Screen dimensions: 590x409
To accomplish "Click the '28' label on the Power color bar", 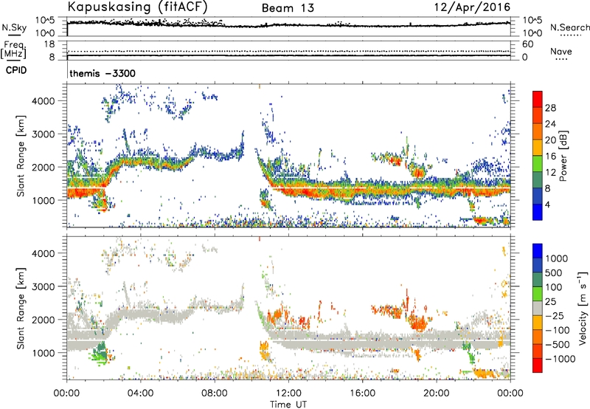I will (550, 108).
